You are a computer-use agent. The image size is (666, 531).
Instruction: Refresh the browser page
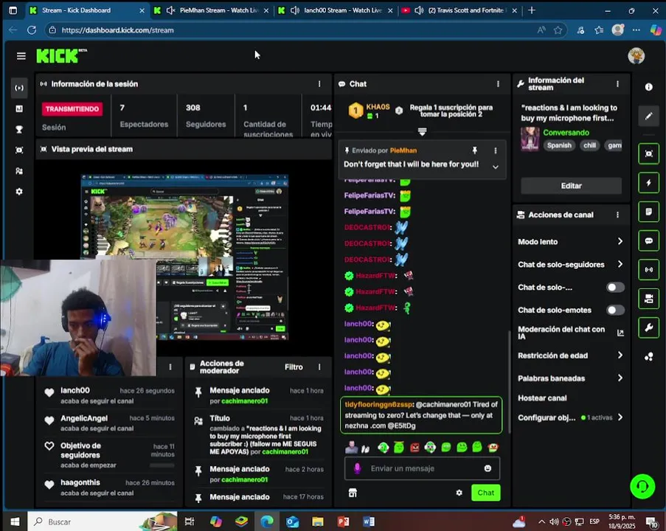(x=32, y=30)
